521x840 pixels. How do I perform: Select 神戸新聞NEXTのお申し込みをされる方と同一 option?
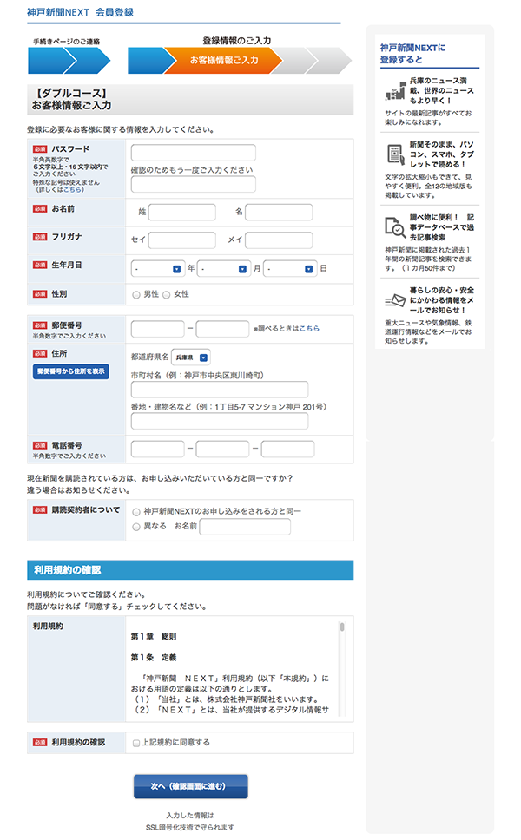coord(136,512)
